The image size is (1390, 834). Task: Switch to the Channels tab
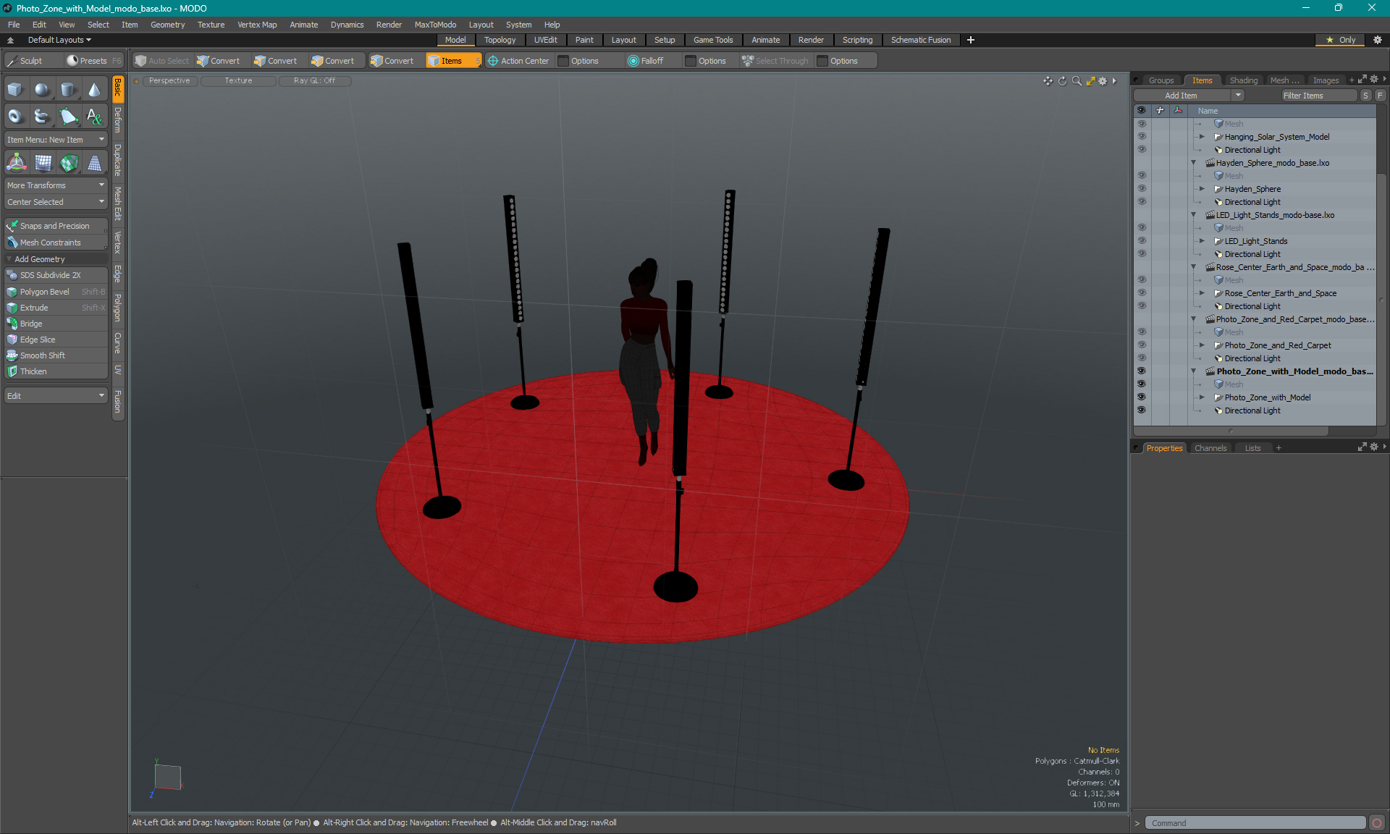(1210, 448)
